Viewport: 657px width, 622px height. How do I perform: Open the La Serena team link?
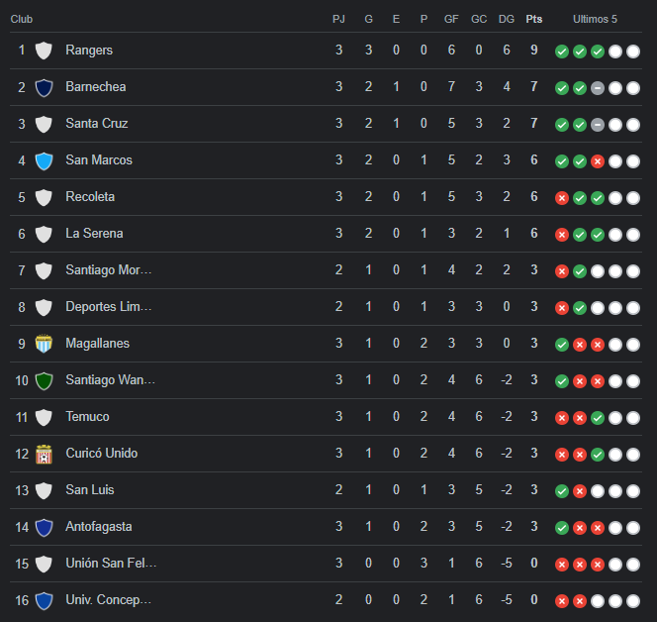(94, 233)
